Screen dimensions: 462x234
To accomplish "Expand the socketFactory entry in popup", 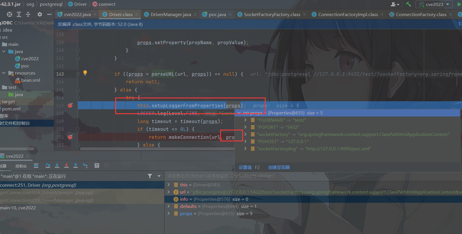I will tap(245, 134).
